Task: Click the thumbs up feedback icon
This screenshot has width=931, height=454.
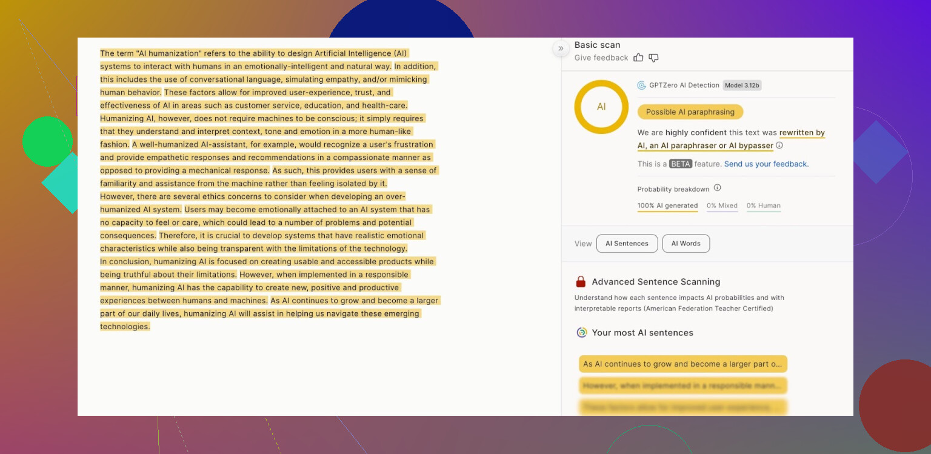Action: tap(638, 58)
